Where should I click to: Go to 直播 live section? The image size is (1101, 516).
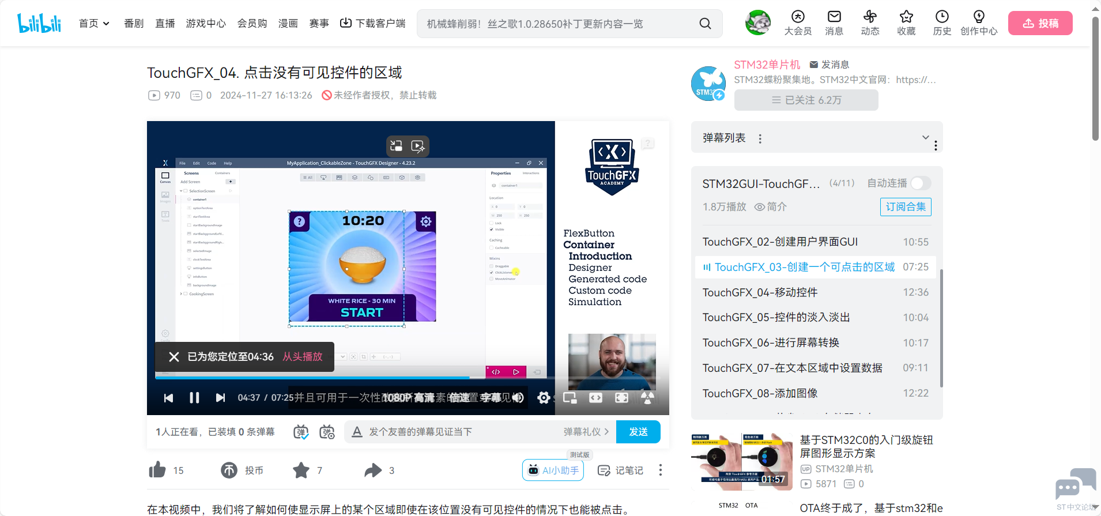point(165,24)
